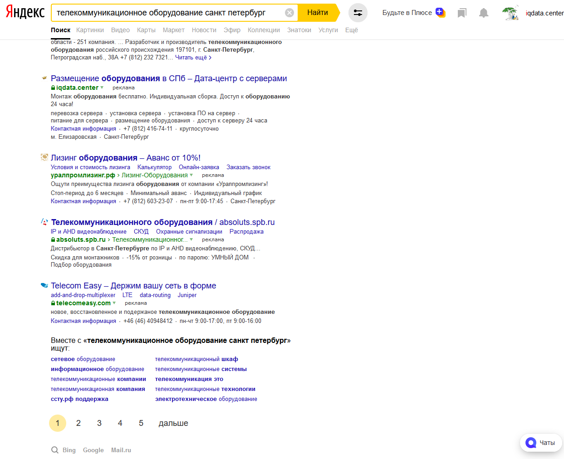Go to results page 2
Viewport: 564px width, 459px height.
coord(78,423)
